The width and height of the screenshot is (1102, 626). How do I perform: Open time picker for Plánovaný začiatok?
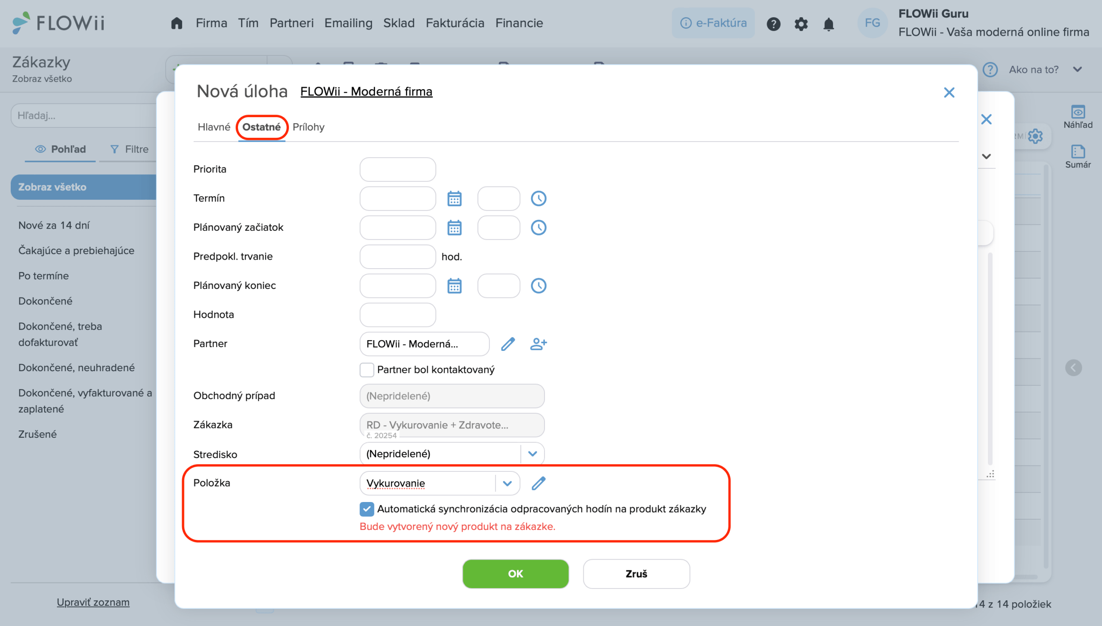pos(538,228)
